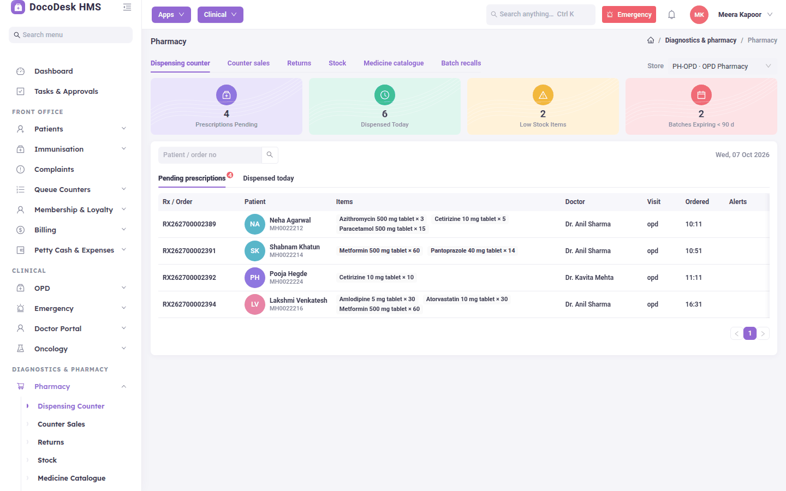Image resolution: width=786 pixels, height=491 pixels.
Task: Click the MK user avatar
Action: click(x=699, y=15)
